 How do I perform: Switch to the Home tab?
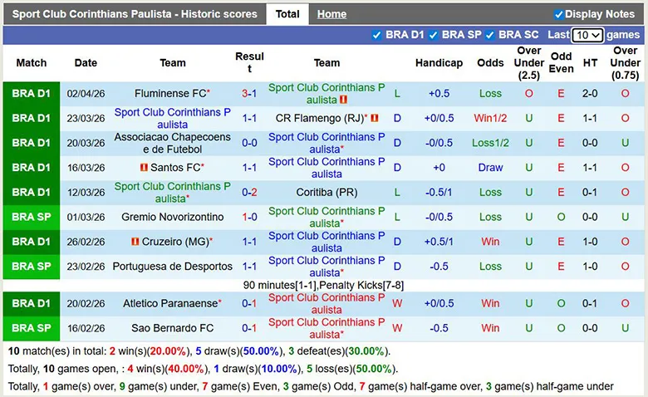tap(331, 14)
